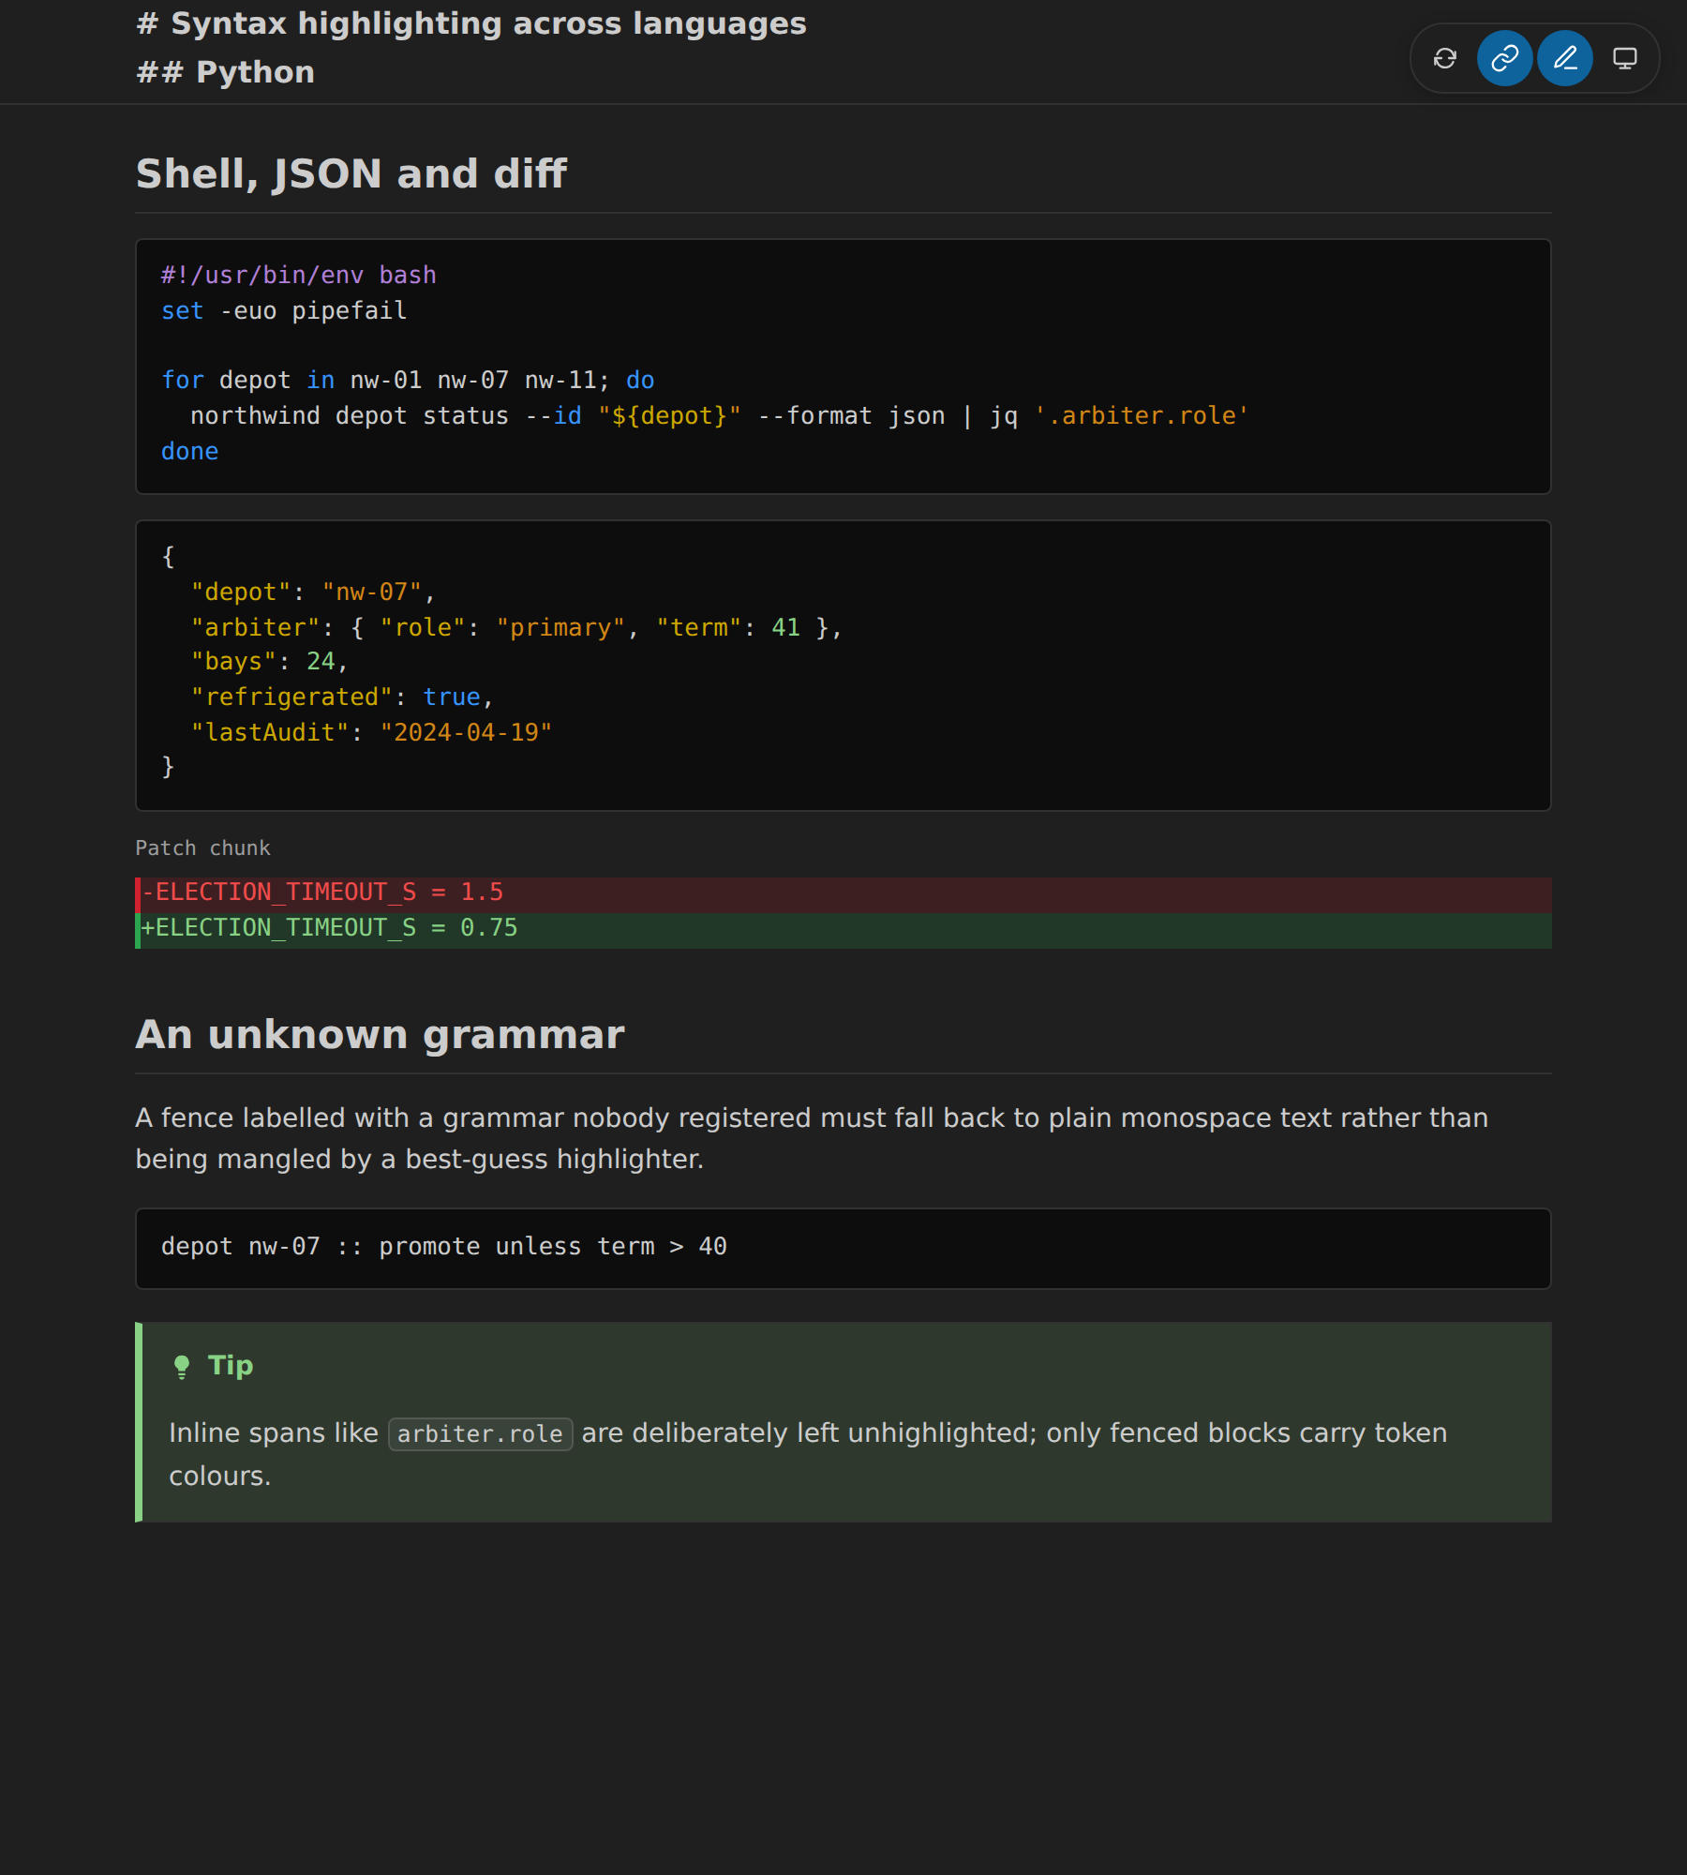Viewport: 1687px width, 1875px height.
Task: Toggle the pencil edit mode button
Action: 1564,58
